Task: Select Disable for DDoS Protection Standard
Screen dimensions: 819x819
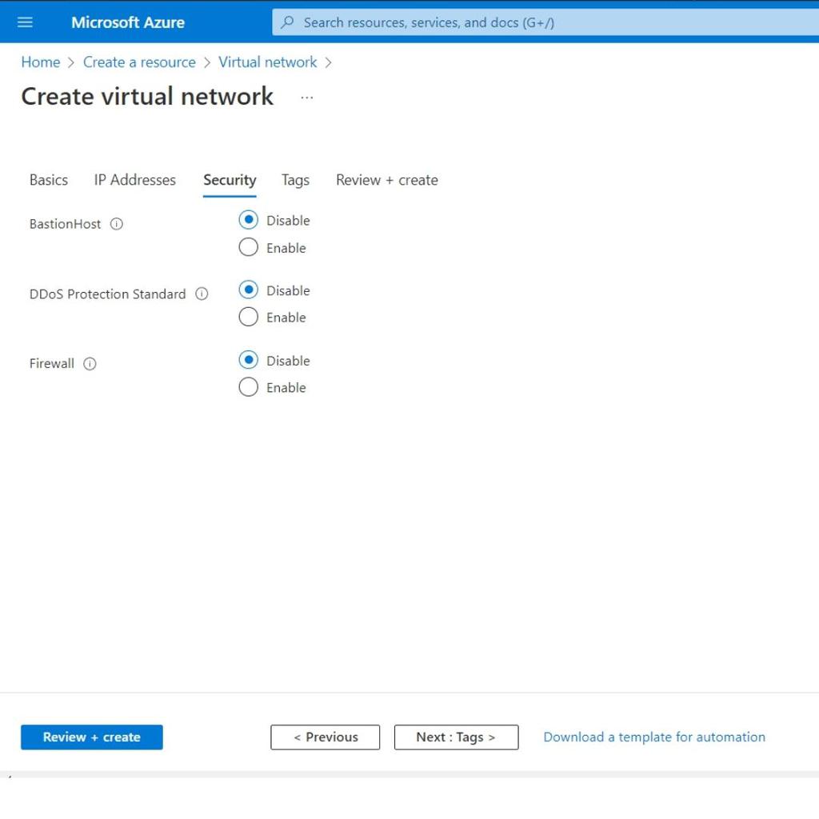Action: click(248, 290)
